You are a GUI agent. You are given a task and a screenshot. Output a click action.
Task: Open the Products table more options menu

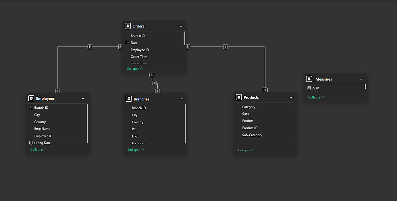click(x=291, y=97)
